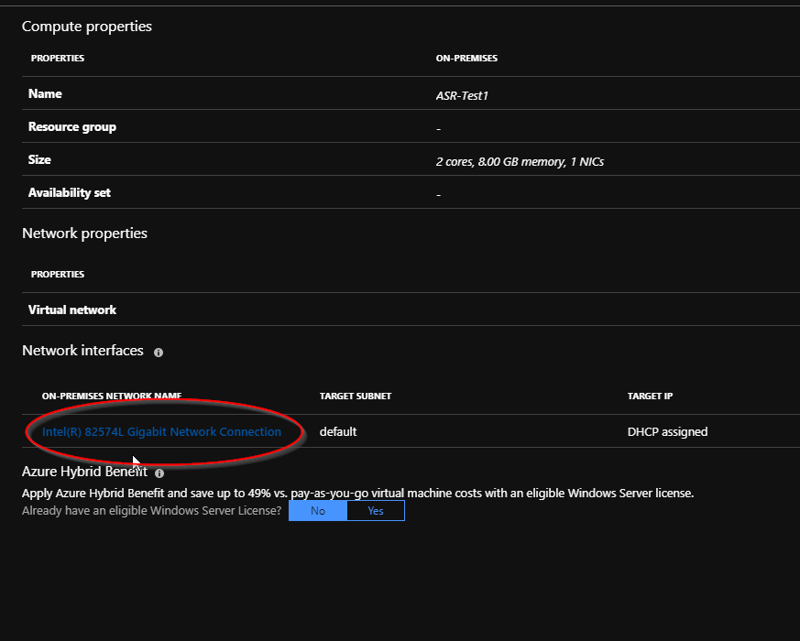
Task: Select the Availability set property label
Action: click(x=70, y=192)
